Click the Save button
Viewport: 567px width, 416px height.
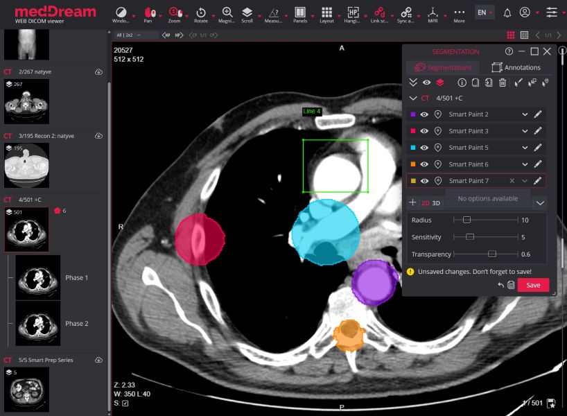[533, 285]
